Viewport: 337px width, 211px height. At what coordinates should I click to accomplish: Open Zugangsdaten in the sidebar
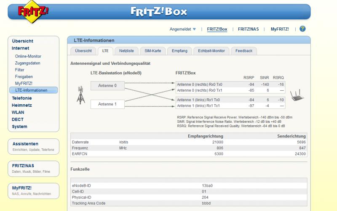click(x=27, y=63)
